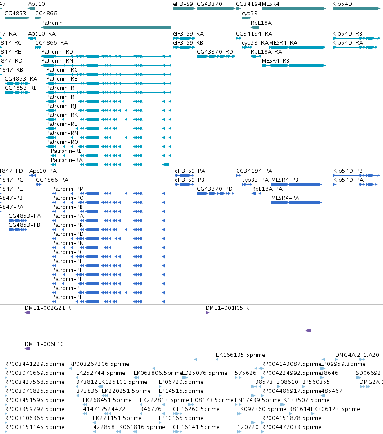The image size is (383, 434).
Task: Select the Patronin gene label
Action: tap(52, 23)
